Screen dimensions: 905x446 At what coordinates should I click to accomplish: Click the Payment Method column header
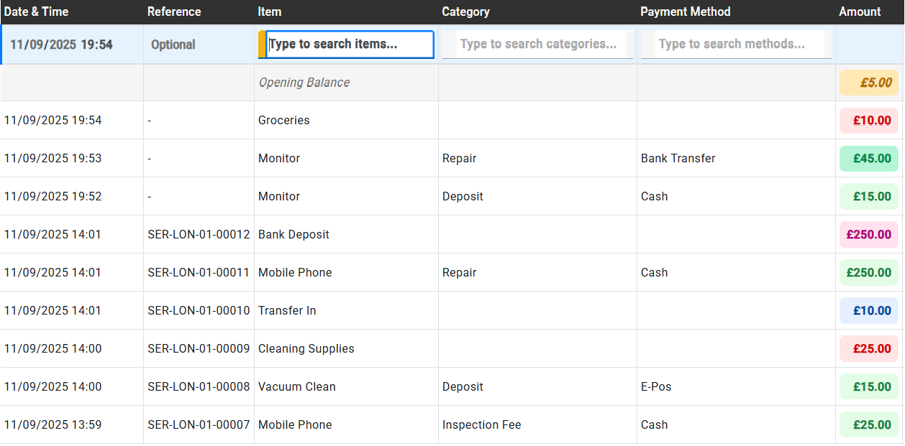tap(685, 11)
